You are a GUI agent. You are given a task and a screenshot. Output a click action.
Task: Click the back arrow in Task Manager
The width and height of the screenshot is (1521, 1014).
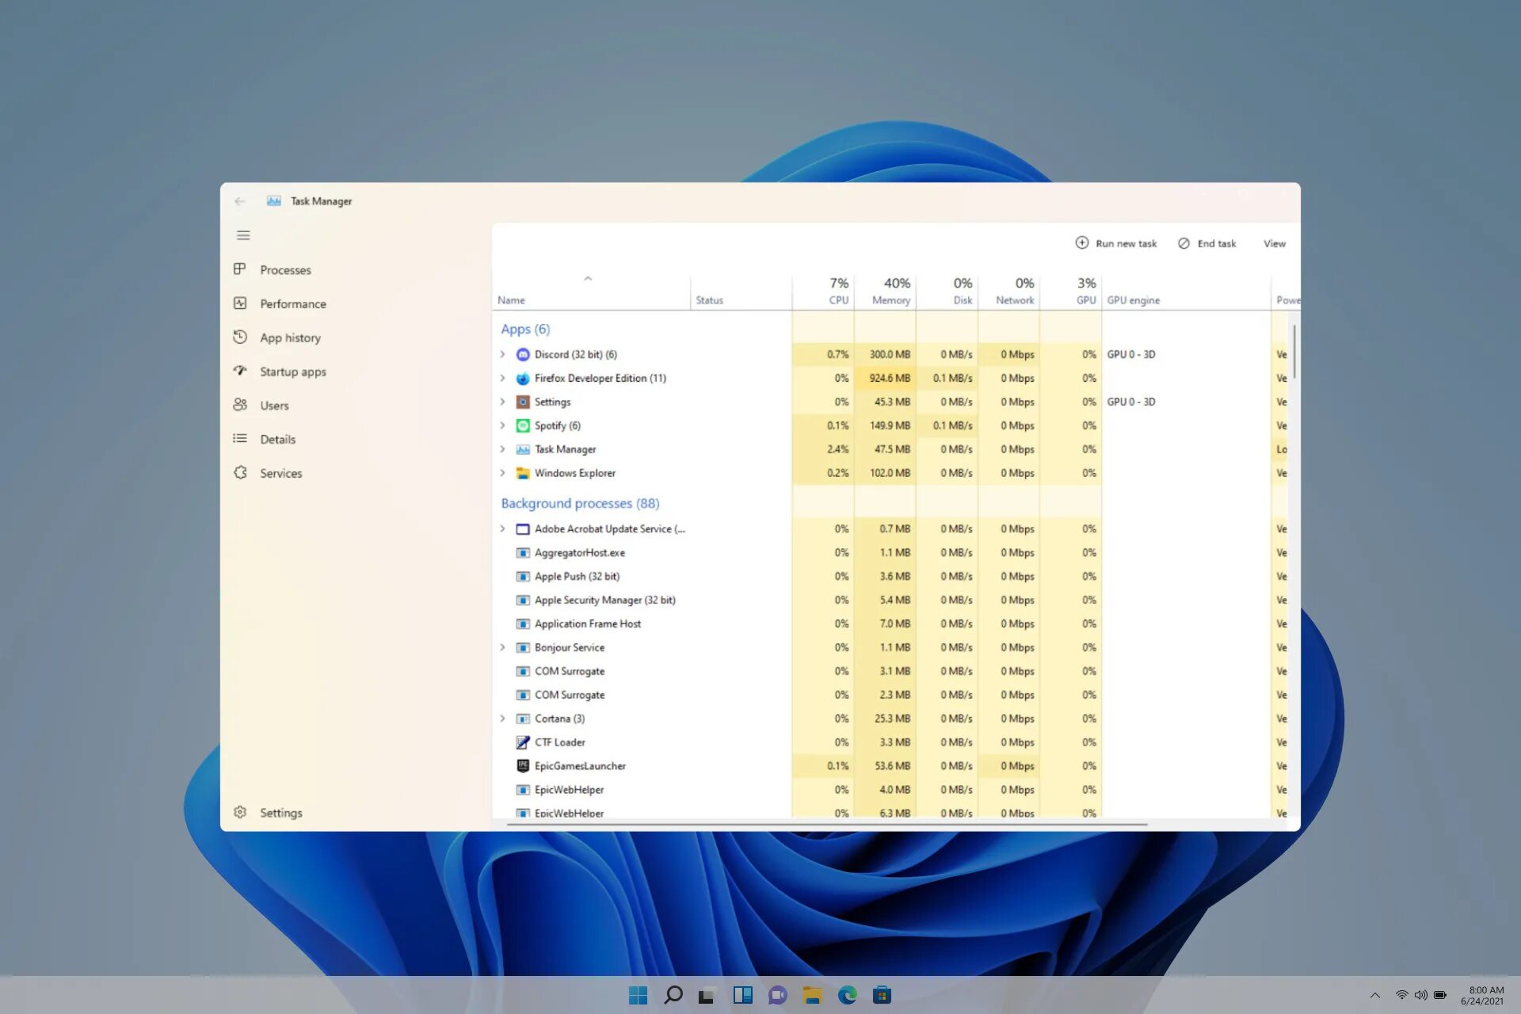(240, 201)
